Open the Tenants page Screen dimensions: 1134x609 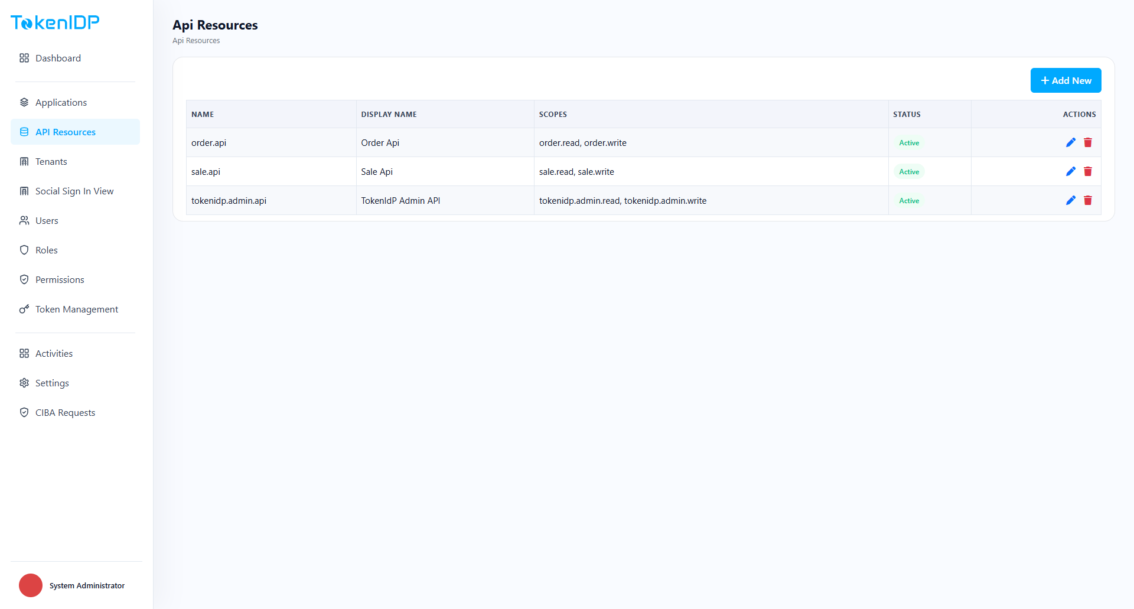pos(75,161)
